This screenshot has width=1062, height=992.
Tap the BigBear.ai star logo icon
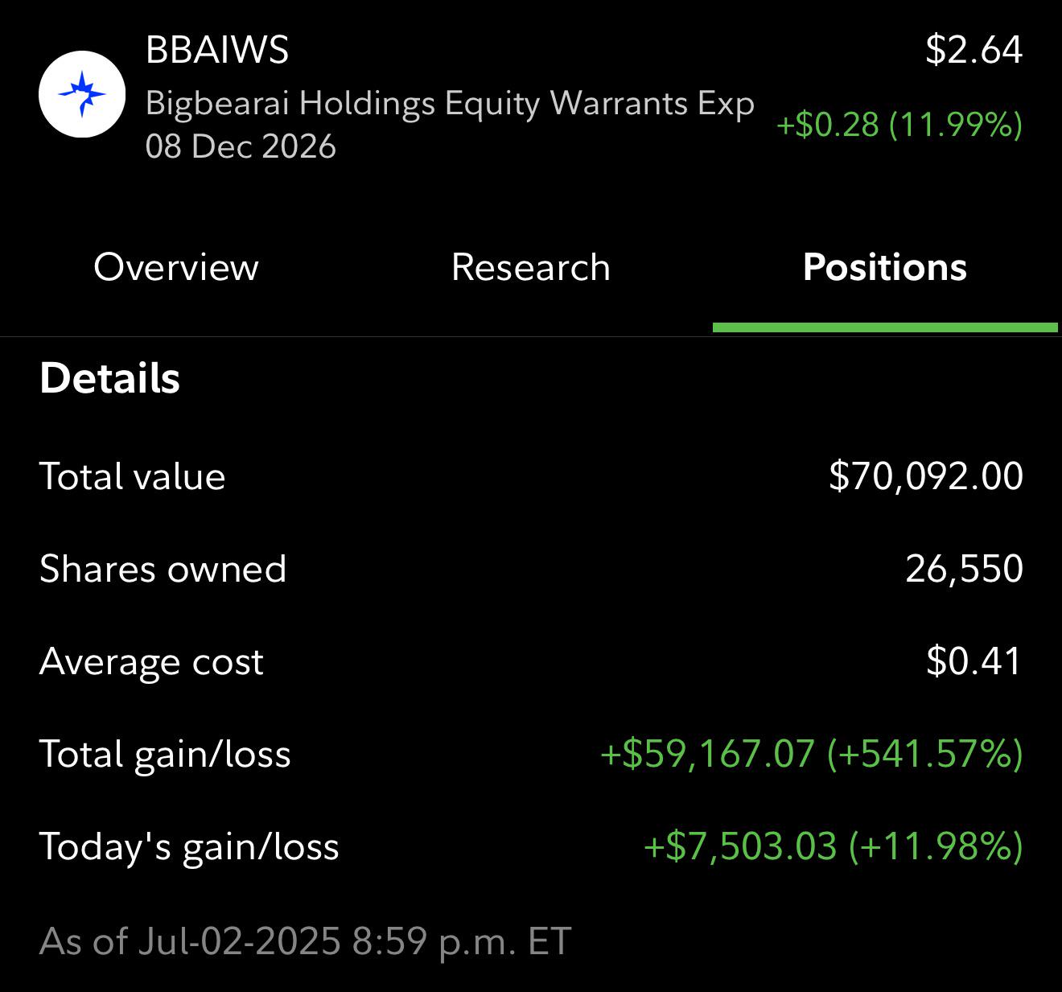pos(82,94)
